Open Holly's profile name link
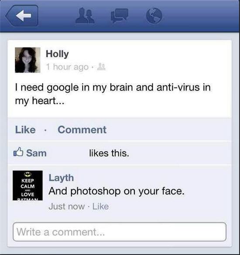240x255 pixels. tap(57, 54)
